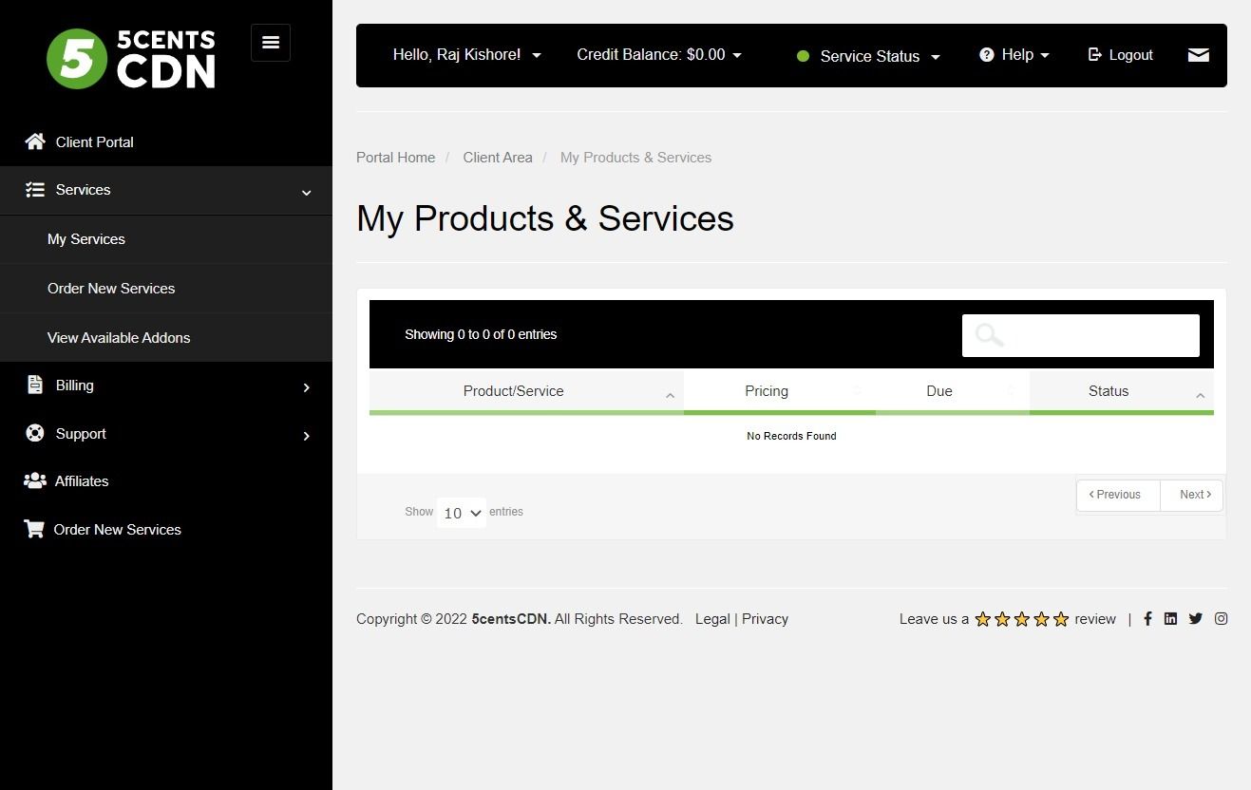Open the Legal footer link
The image size is (1251, 790).
[x=712, y=619]
